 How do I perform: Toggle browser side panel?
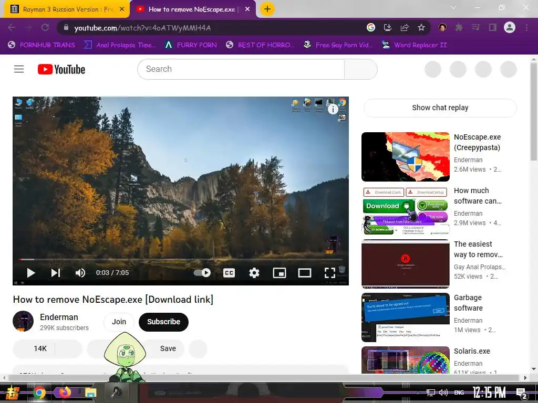click(x=493, y=27)
